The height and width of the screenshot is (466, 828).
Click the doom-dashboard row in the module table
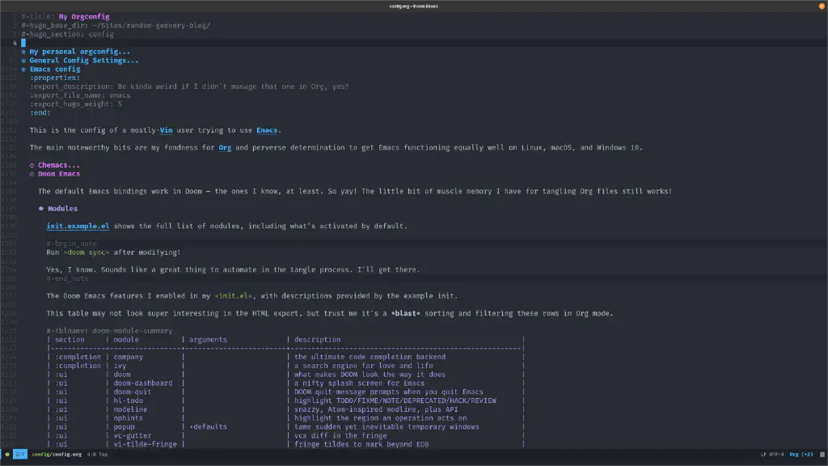[146, 383]
